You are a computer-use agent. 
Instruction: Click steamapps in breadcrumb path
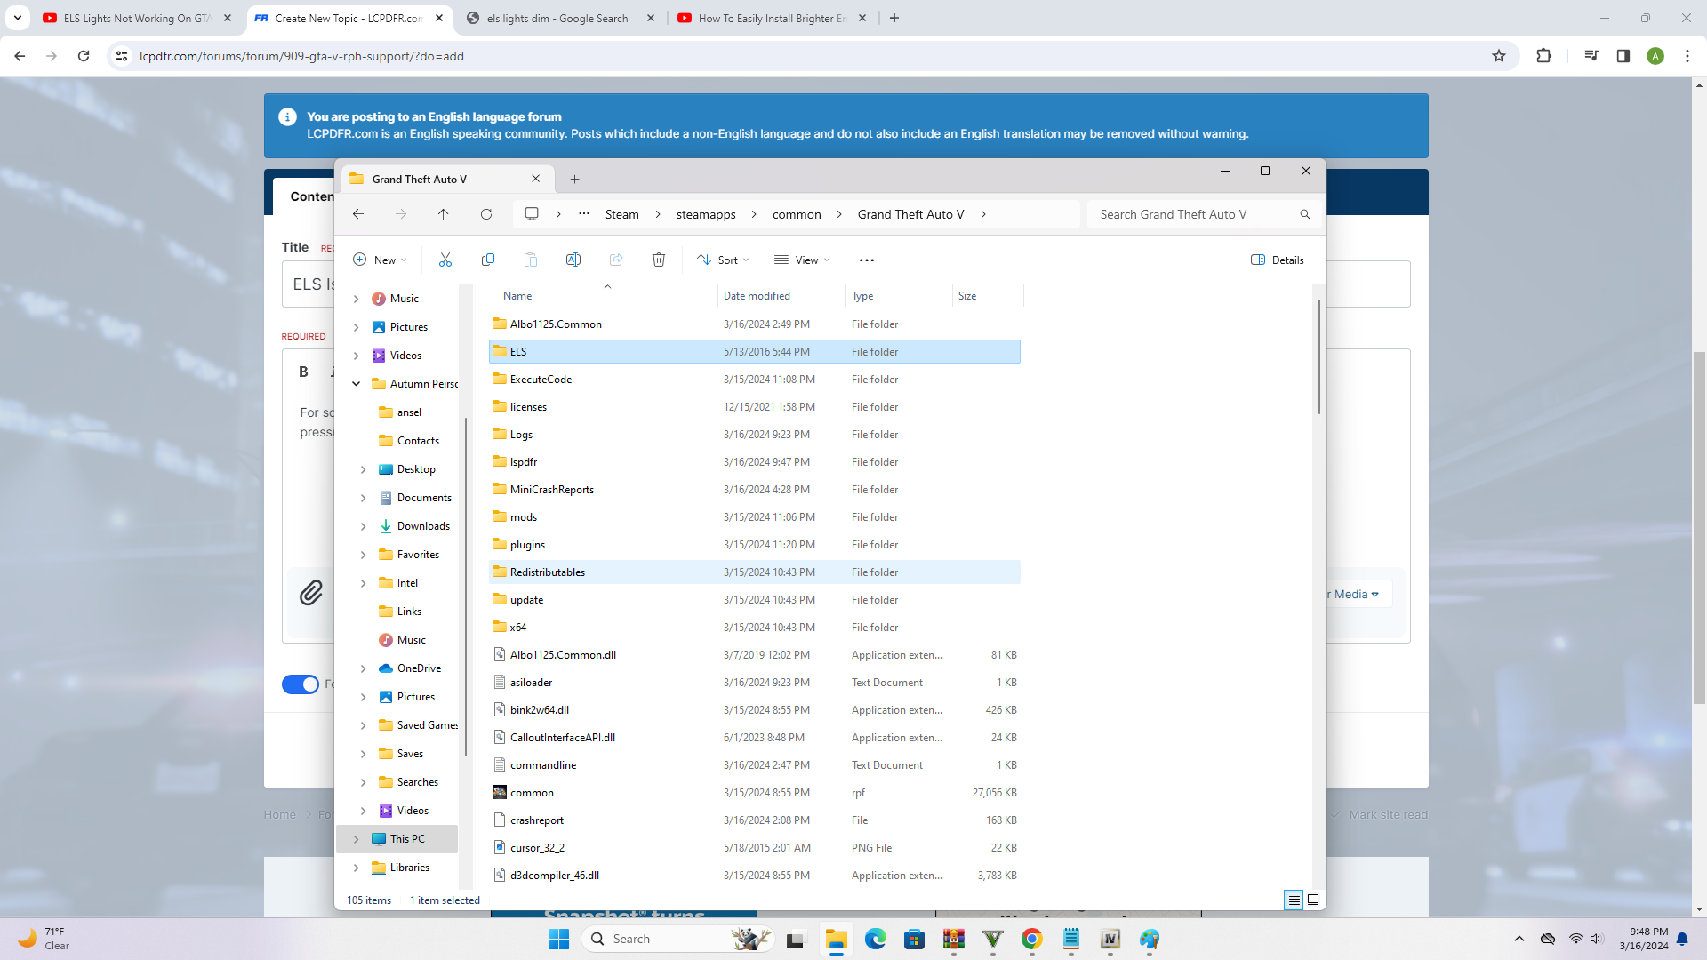[706, 214]
